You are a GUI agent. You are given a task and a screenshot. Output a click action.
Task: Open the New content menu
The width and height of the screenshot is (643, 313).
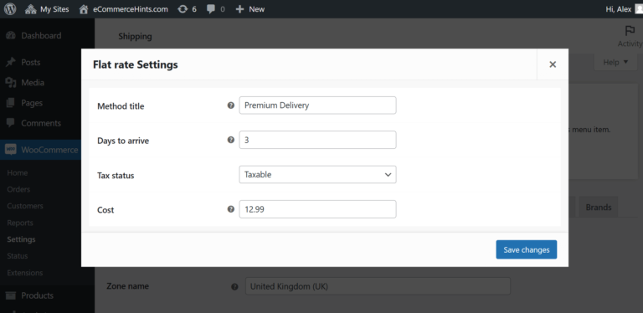pos(250,9)
